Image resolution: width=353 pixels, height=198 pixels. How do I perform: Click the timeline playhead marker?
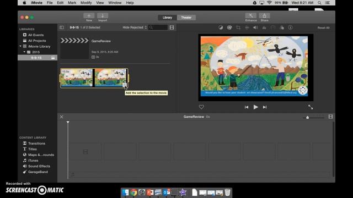point(68,122)
